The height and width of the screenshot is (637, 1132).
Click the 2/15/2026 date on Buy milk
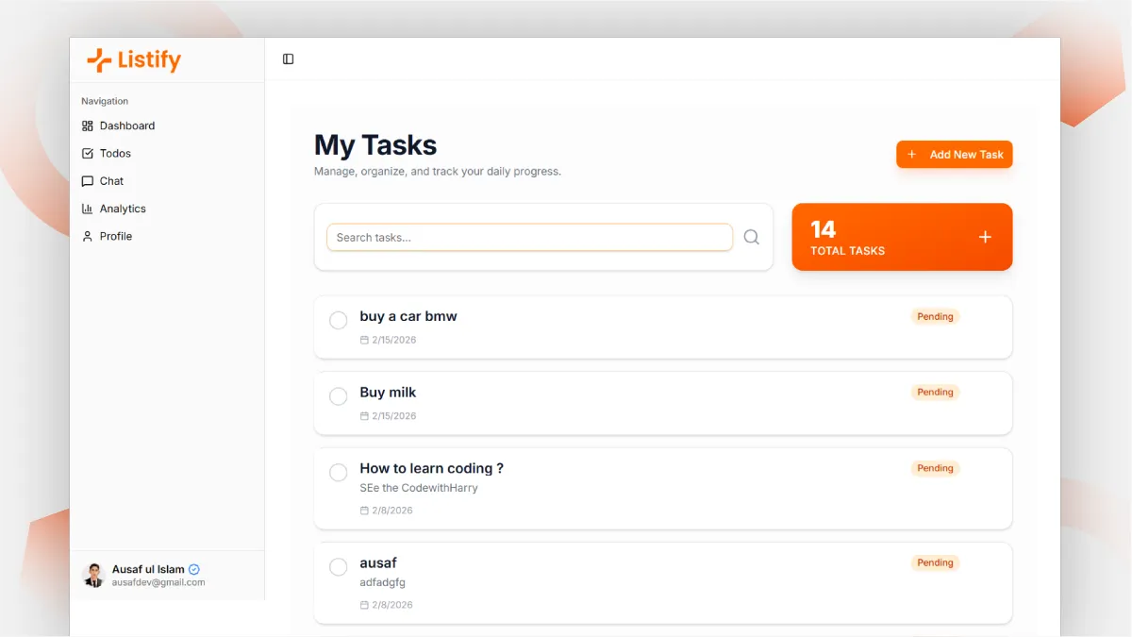coord(394,416)
